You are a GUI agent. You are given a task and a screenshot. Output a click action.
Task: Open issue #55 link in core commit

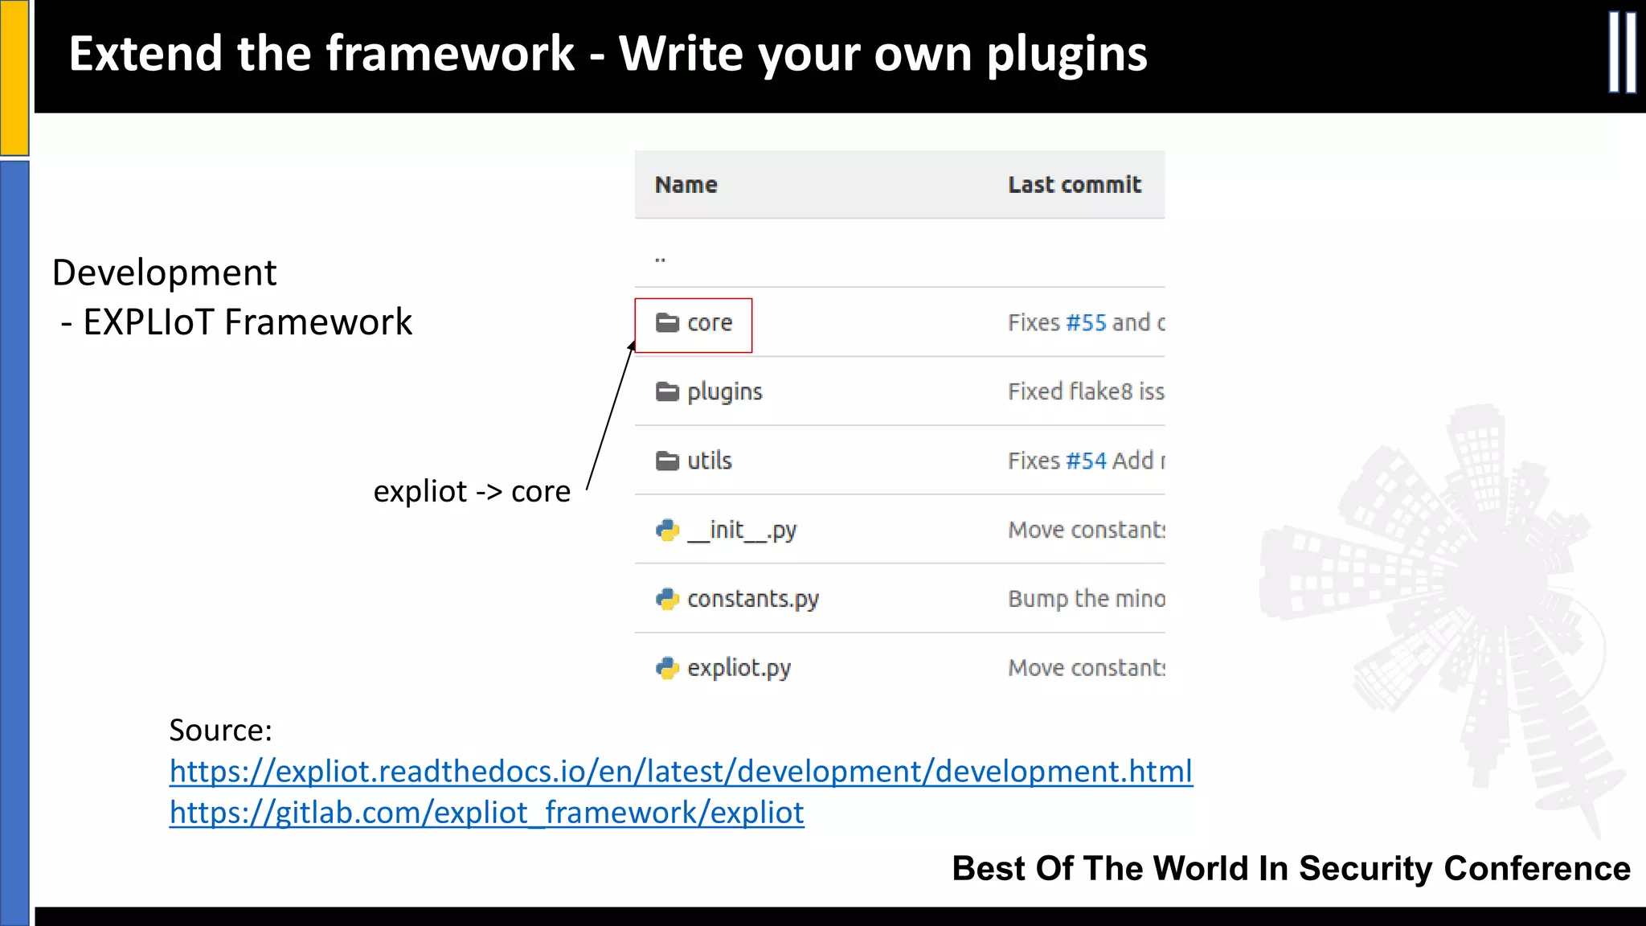[x=1086, y=322]
